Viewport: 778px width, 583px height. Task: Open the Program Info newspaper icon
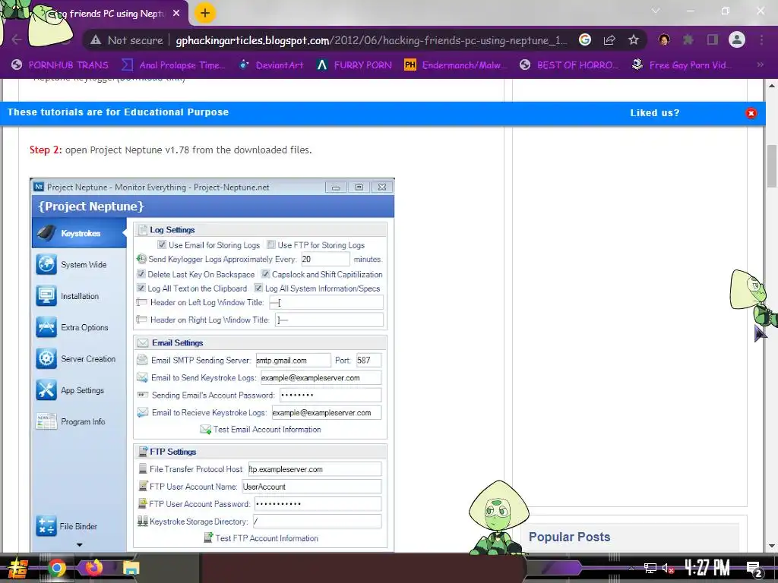tap(46, 421)
